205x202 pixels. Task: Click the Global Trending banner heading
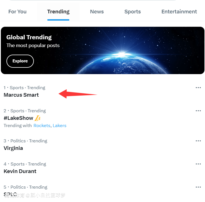(29, 37)
